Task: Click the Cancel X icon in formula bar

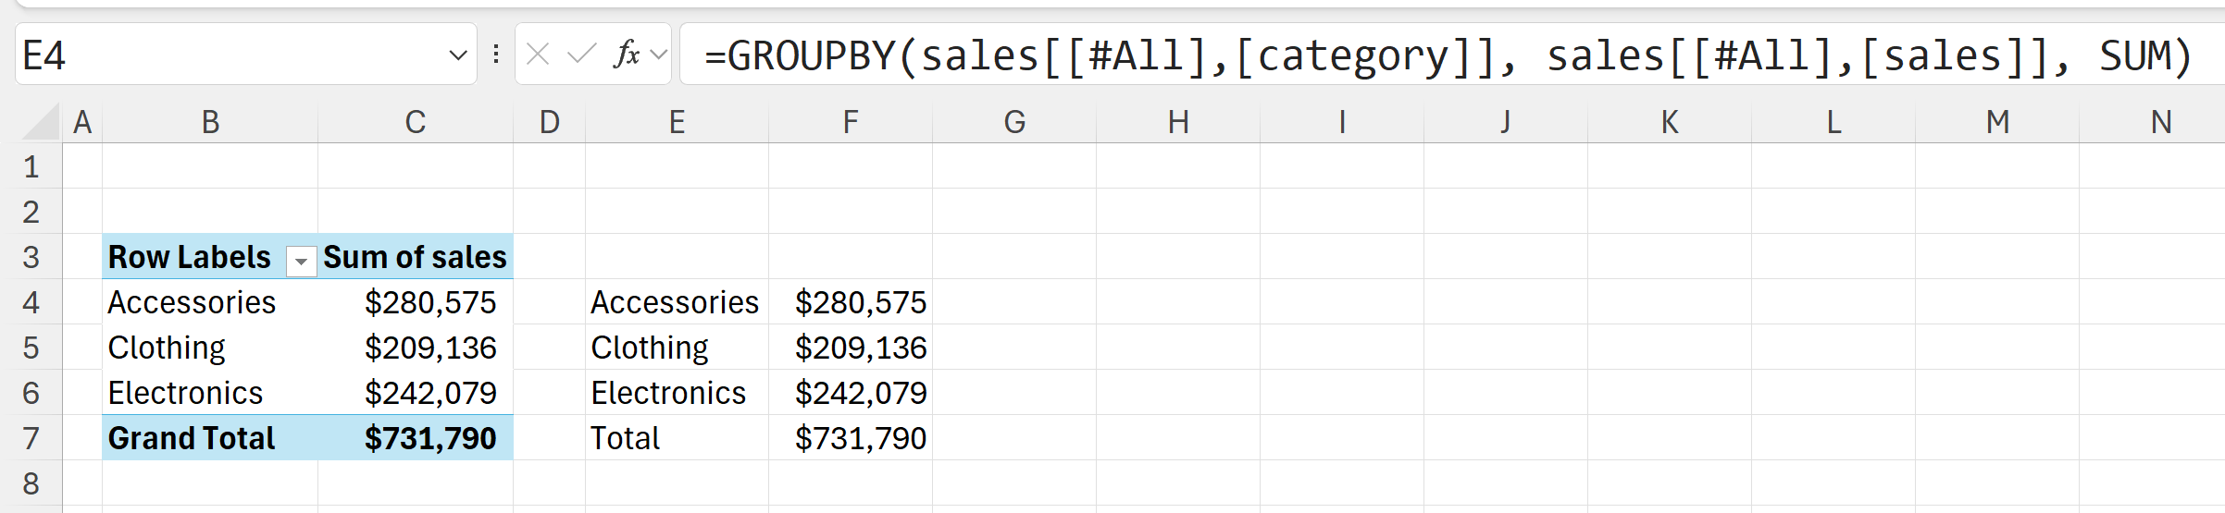Action: 538,55
